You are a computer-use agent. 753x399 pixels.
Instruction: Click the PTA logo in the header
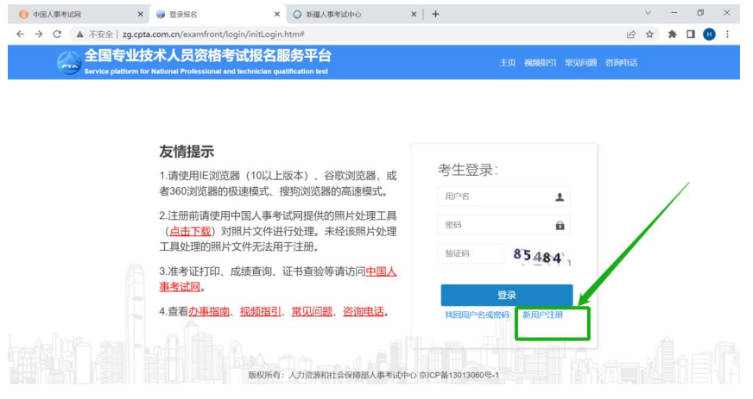click(69, 63)
